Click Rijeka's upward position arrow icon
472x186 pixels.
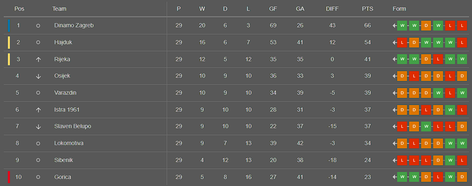point(38,59)
